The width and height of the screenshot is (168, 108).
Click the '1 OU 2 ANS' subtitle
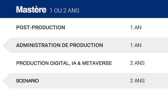pos(65,10)
